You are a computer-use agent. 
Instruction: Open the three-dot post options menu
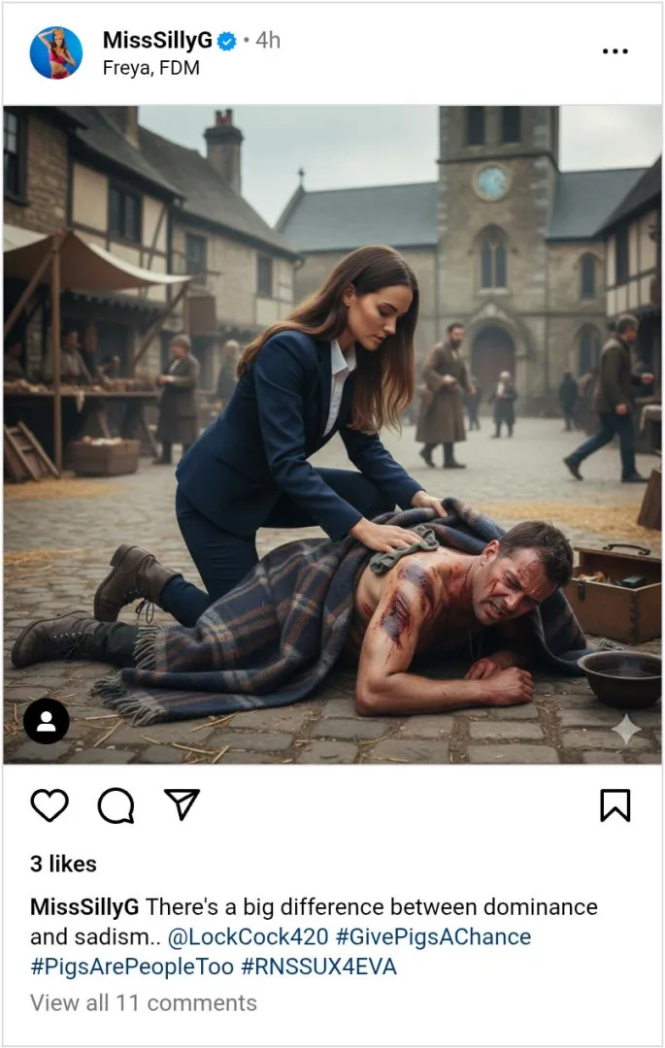pyautogui.click(x=615, y=50)
